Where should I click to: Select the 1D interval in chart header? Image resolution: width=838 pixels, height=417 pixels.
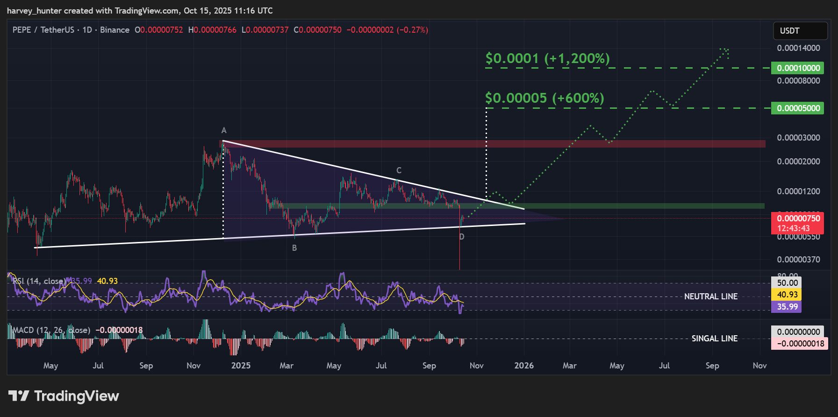click(x=87, y=30)
